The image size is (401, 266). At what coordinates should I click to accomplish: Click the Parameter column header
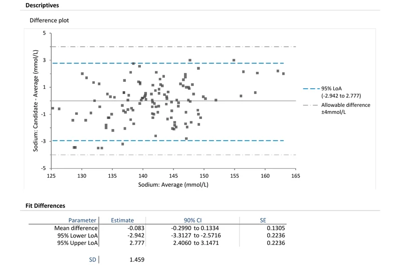[82, 220]
